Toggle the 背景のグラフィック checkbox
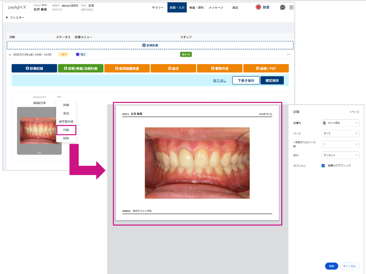The width and height of the screenshot is (366, 274). 323,166
